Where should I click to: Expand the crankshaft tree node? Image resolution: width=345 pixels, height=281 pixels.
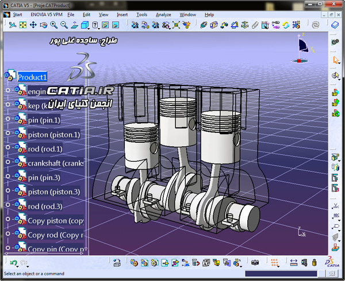[x=7, y=162]
